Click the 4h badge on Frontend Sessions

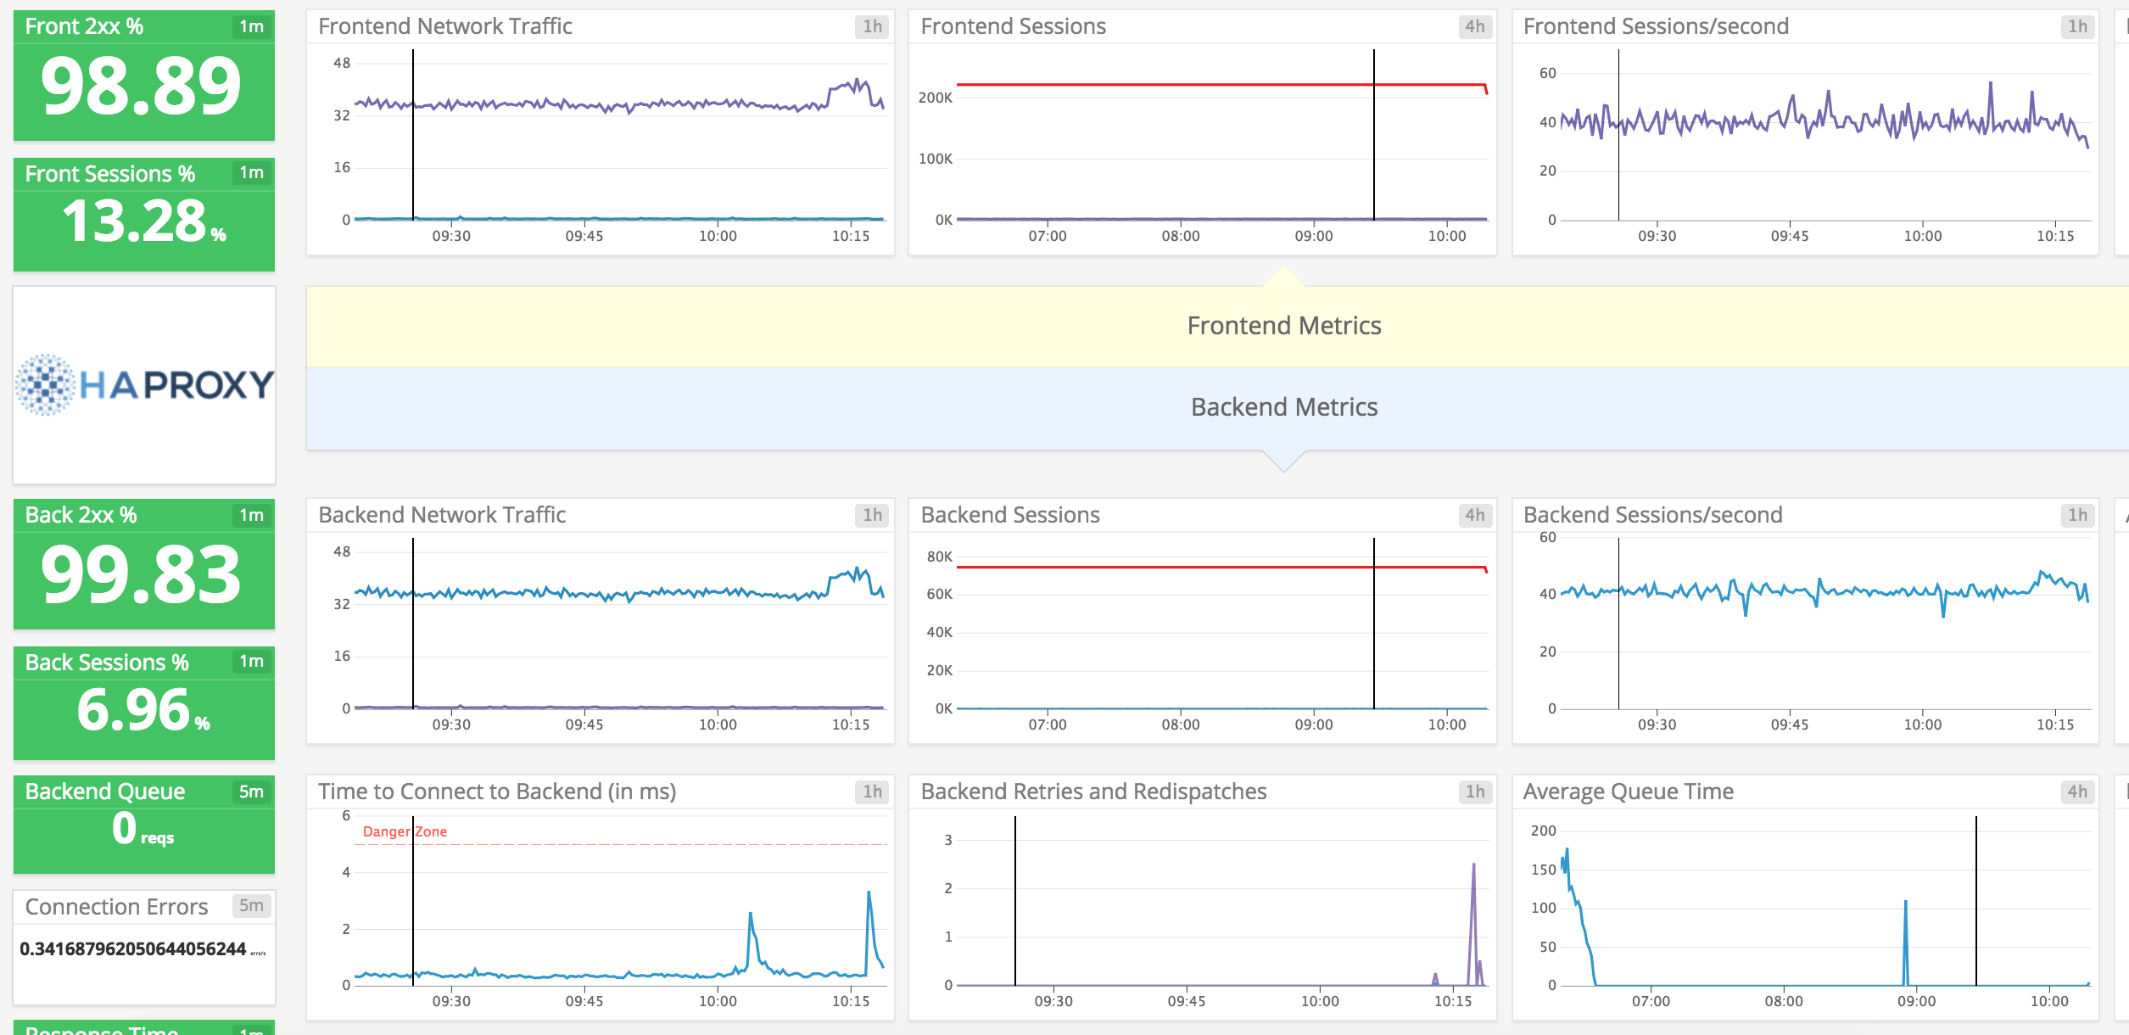(1474, 26)
